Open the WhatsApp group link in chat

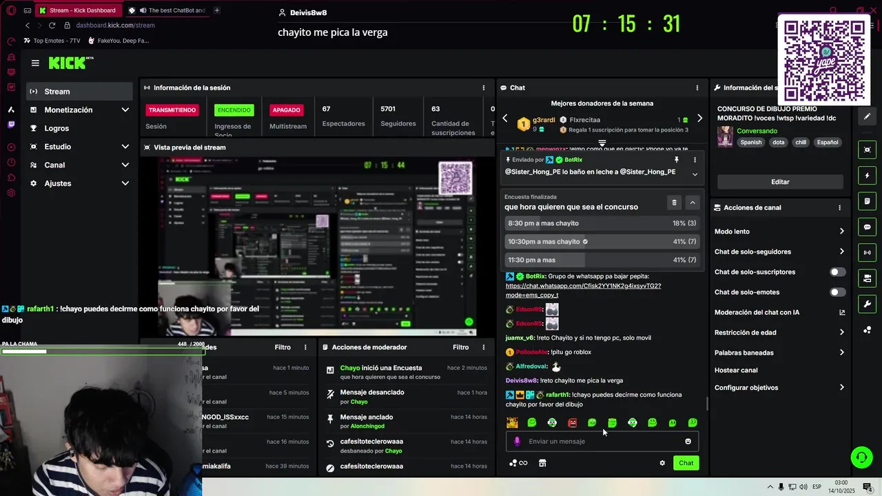tap(583, 290)
